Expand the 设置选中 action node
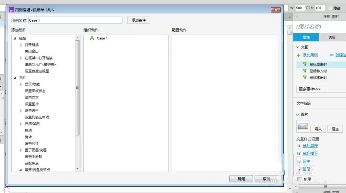This screenshot has height=193, width=346. [x=21, y=111]
